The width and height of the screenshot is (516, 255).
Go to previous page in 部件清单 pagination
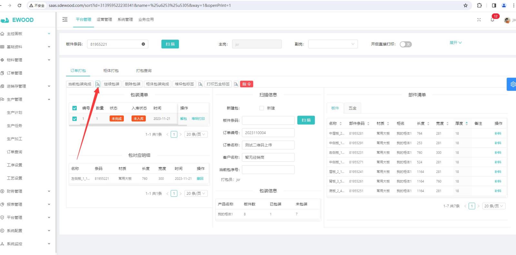pos(465,206)
